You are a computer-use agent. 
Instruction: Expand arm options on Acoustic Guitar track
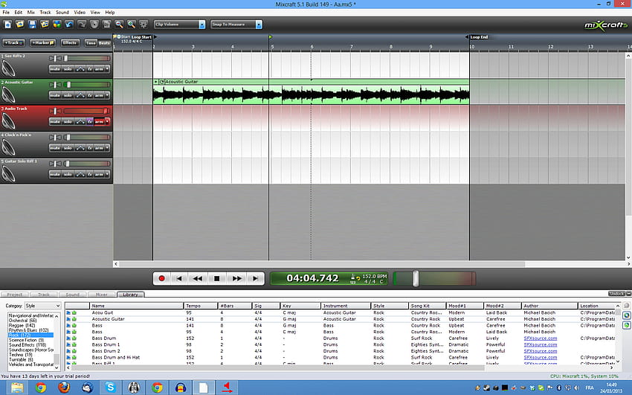point(107,95)
